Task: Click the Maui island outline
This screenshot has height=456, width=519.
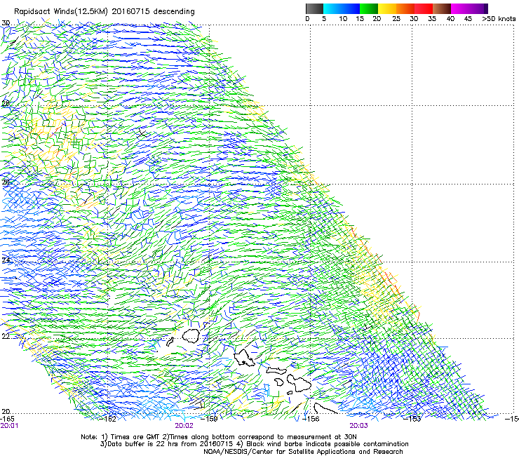Action: point(299,384)
